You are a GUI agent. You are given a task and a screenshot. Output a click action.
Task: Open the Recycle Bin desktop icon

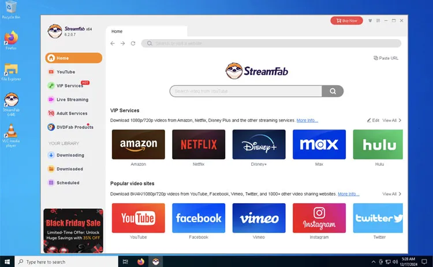click(11, 10)
